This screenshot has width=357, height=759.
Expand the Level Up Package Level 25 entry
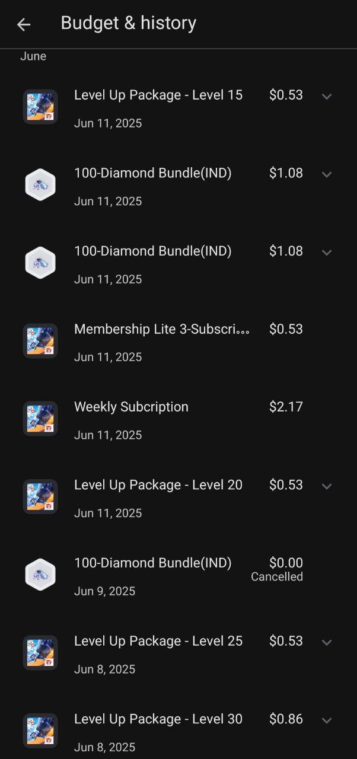(x=326, y=642)
